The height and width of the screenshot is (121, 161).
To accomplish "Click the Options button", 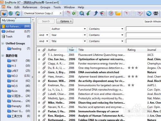I will (x=65, y=21).
